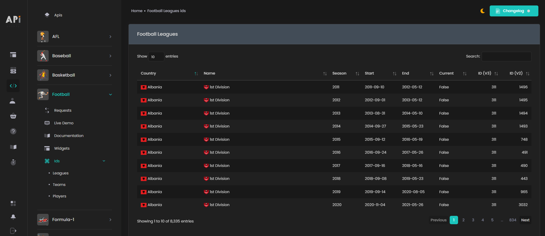Viewport: 545px width, 236px height.
Task: Select the code brackets icon in left rail
Action: point(13,86)
